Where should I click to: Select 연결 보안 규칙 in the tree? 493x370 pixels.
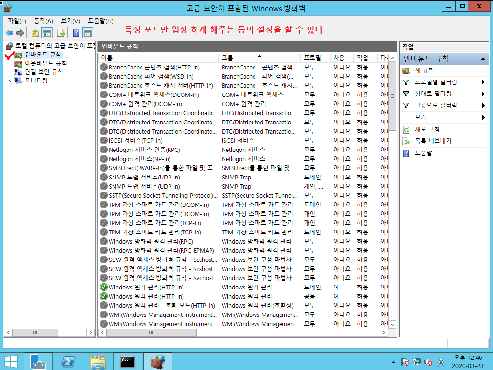[x=44, y=72]
